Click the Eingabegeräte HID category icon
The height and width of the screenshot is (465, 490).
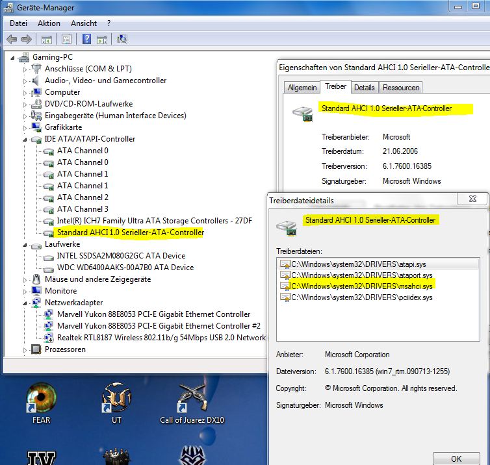[36, 116]
